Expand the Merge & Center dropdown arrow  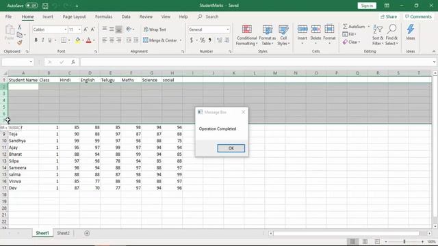pos(181,40)
